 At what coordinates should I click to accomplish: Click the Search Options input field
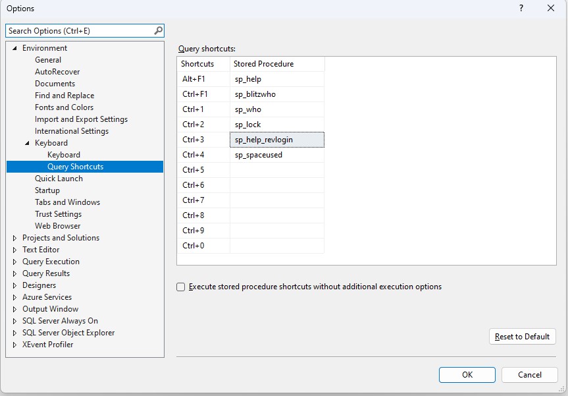click(79, 30)
